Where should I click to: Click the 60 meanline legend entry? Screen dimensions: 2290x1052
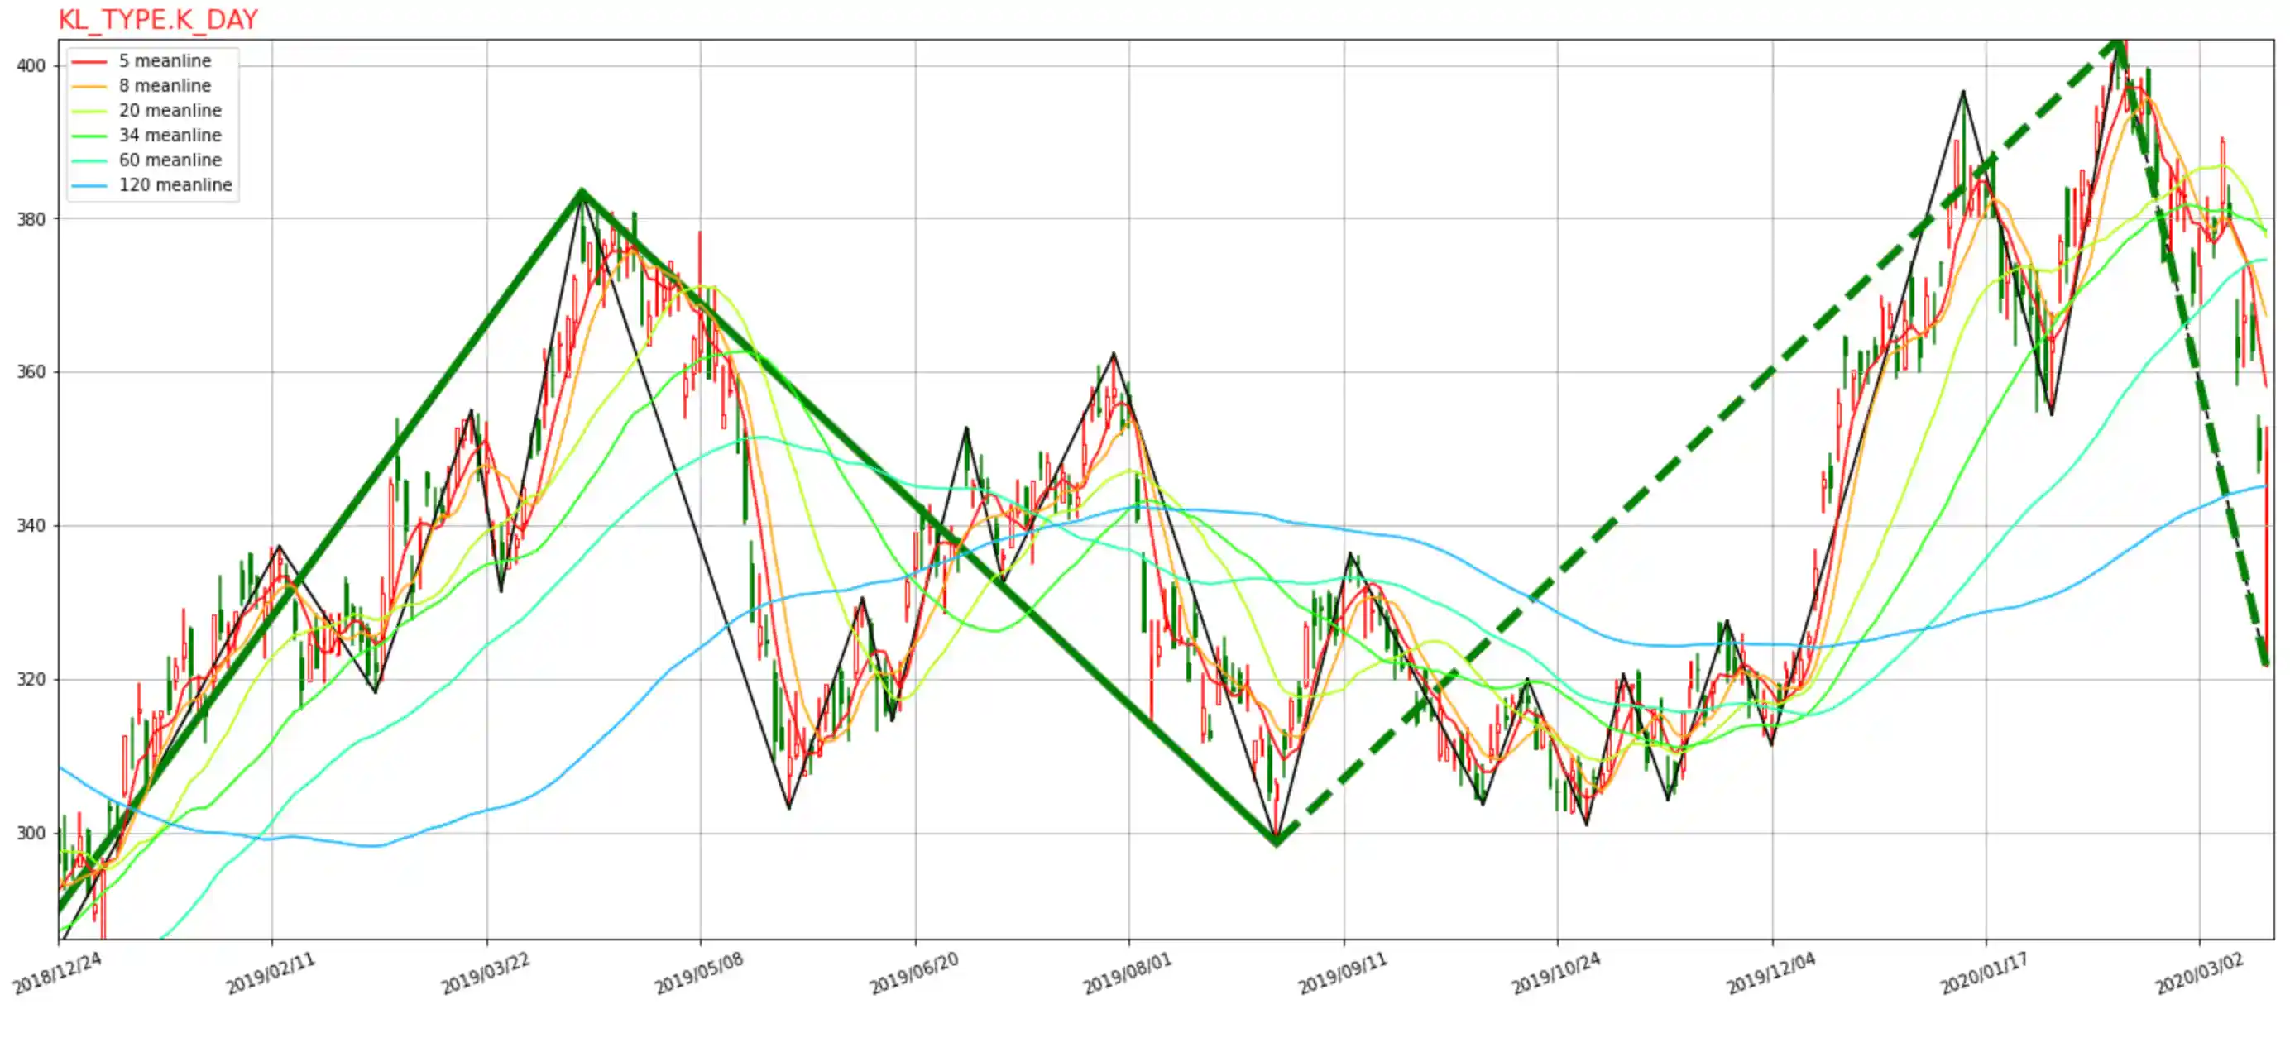170,160
